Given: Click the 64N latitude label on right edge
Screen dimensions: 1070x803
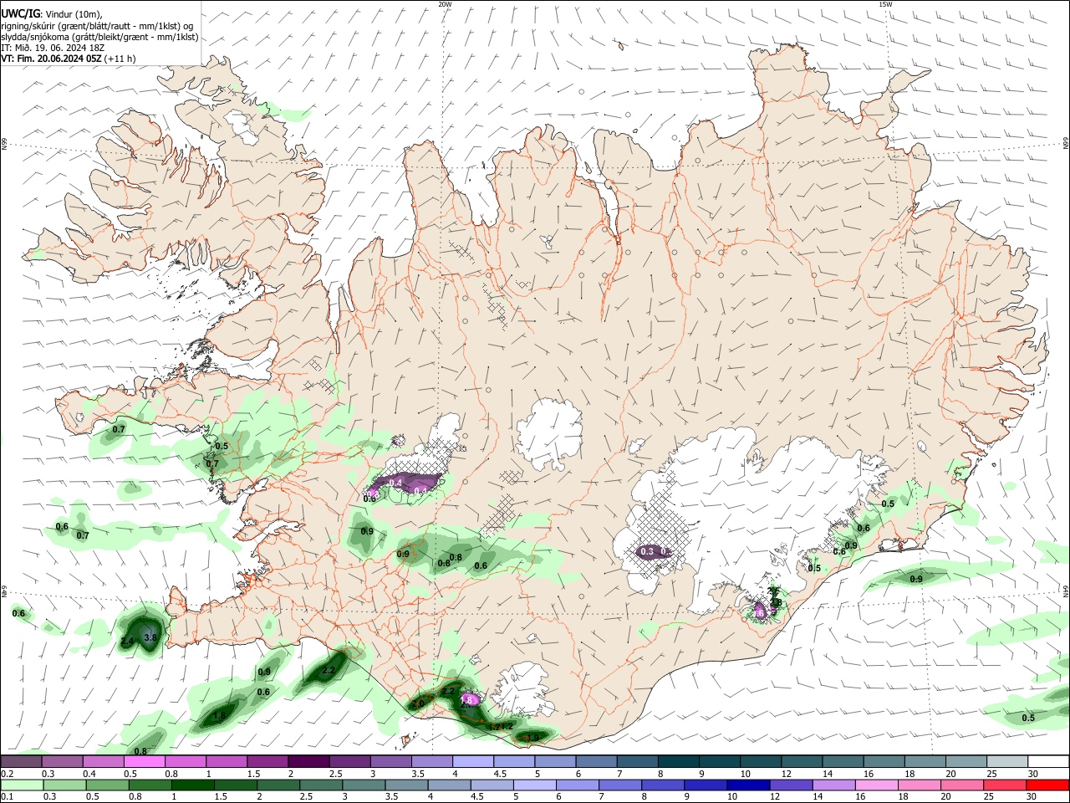Looking at the screenshot, I should coord(1066,591).
